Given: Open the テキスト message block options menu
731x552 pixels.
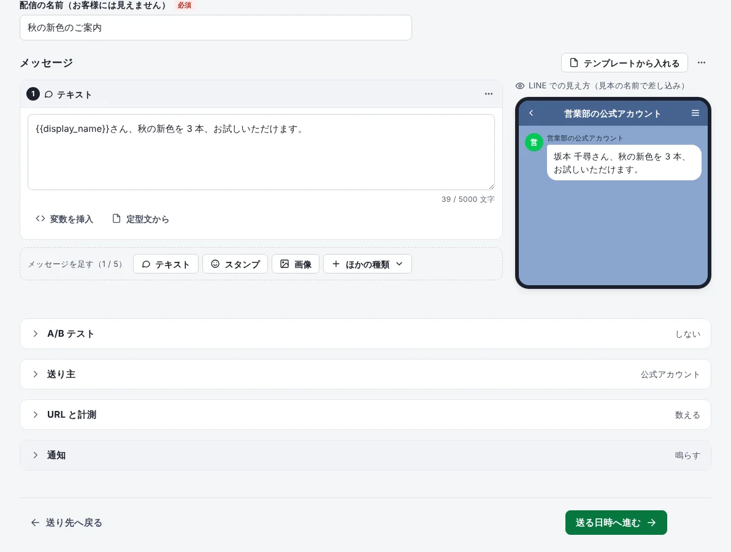Looking at the screenshot, I should pyautogui.click(x=488, y=94).
